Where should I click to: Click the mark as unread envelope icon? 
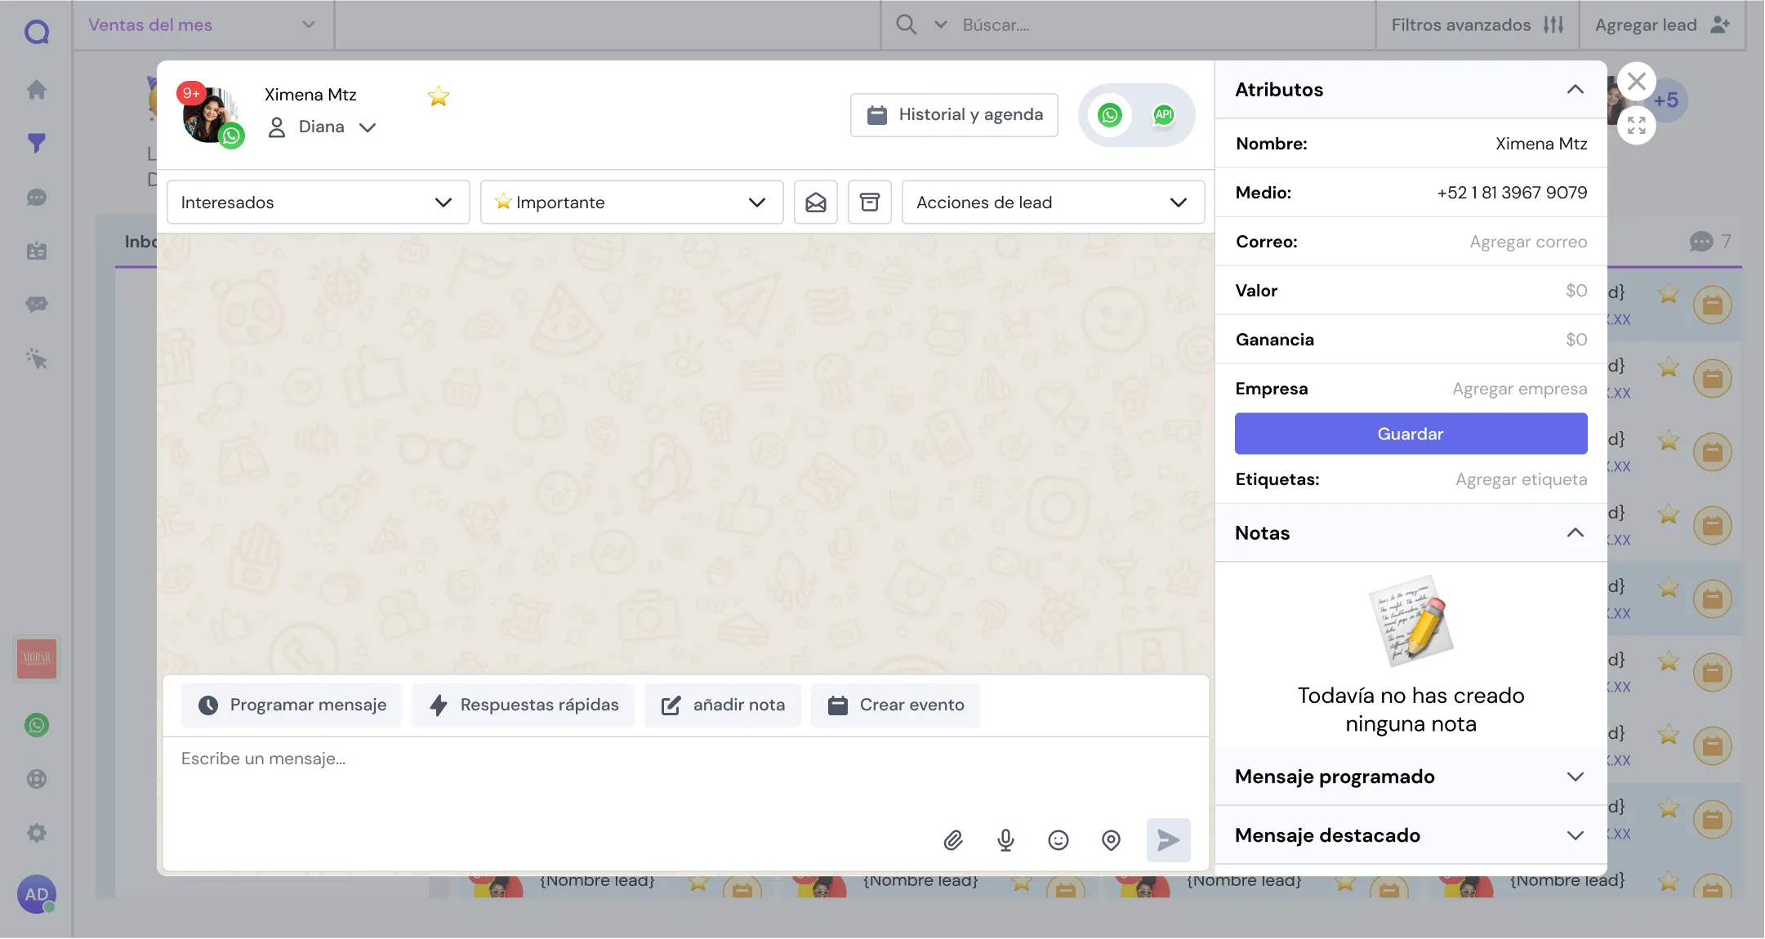[x=816, y=202]
